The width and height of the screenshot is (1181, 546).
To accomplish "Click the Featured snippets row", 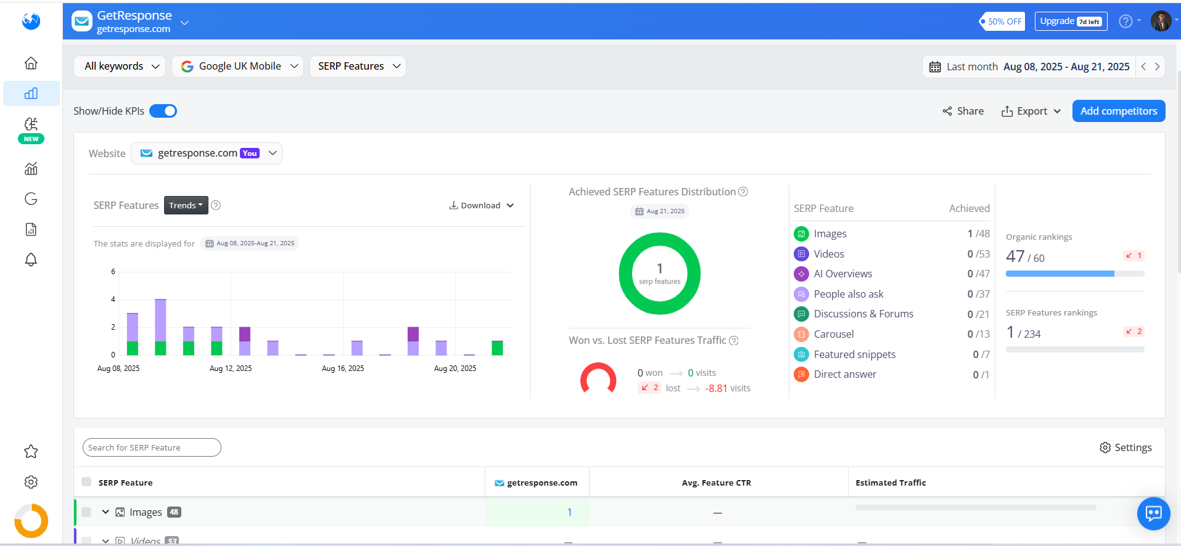I will [x=892, y=354].
